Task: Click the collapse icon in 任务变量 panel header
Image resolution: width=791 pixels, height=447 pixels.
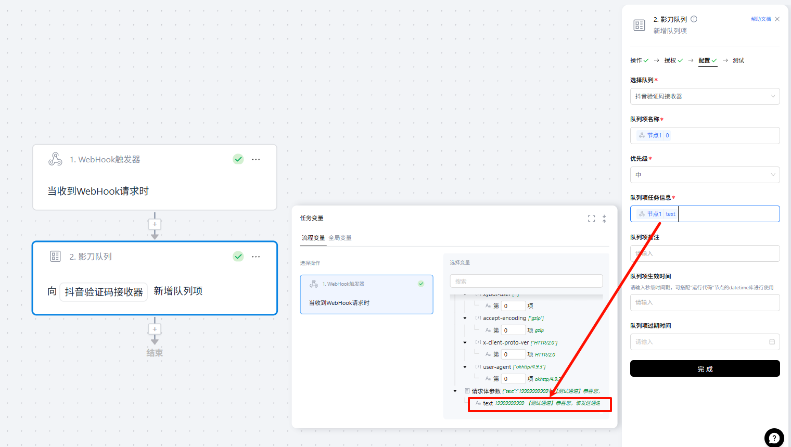Action: [604, 219]
